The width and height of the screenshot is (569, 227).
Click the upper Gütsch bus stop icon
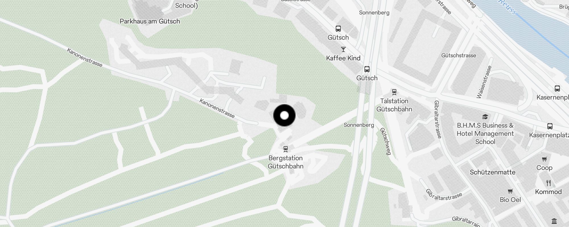tap(338, 29)
